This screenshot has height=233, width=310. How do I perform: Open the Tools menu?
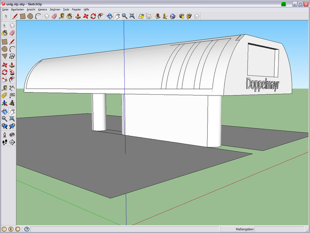click(66, 9)
